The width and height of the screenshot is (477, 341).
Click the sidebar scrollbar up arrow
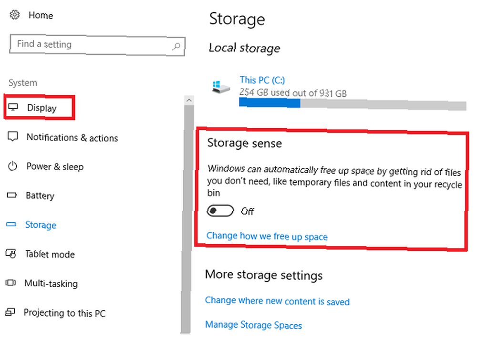pyautogui.click(x=189, y=100)
